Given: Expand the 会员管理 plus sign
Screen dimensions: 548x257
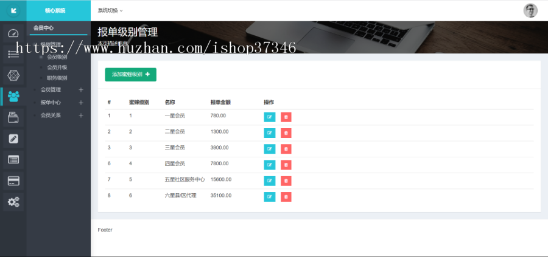Looking at the screenshot, I should 81,90.
